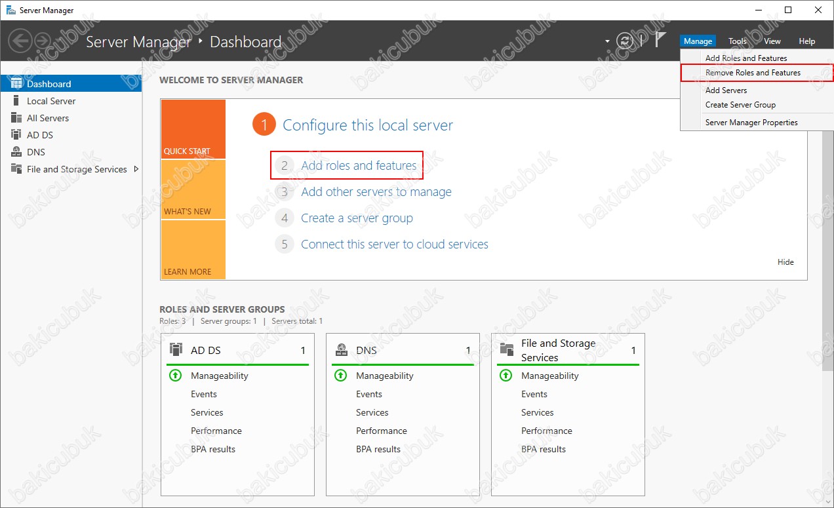Choose Remove Roles and Features

tap(757, 73)
